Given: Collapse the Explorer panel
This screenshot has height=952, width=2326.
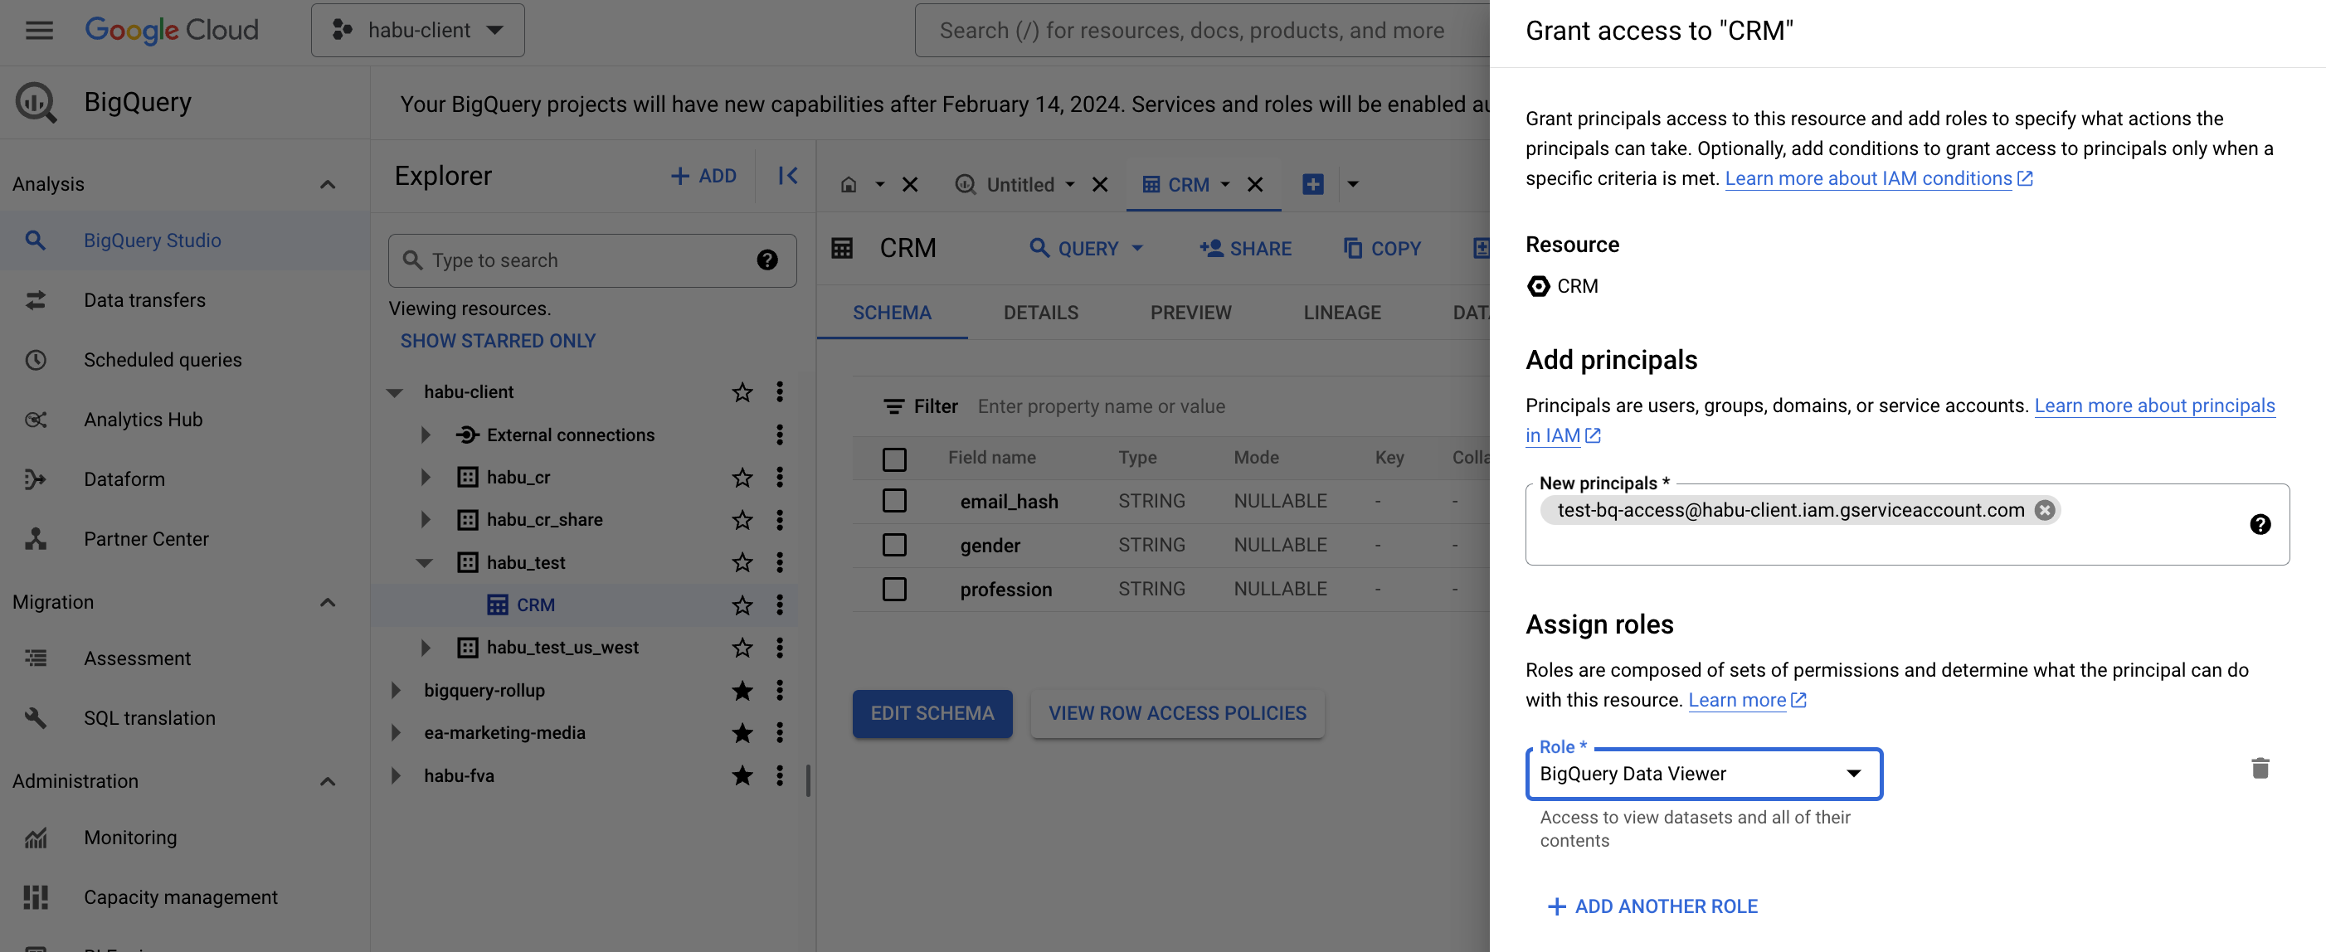Looking at the screenshot, I should pos(787,175).
